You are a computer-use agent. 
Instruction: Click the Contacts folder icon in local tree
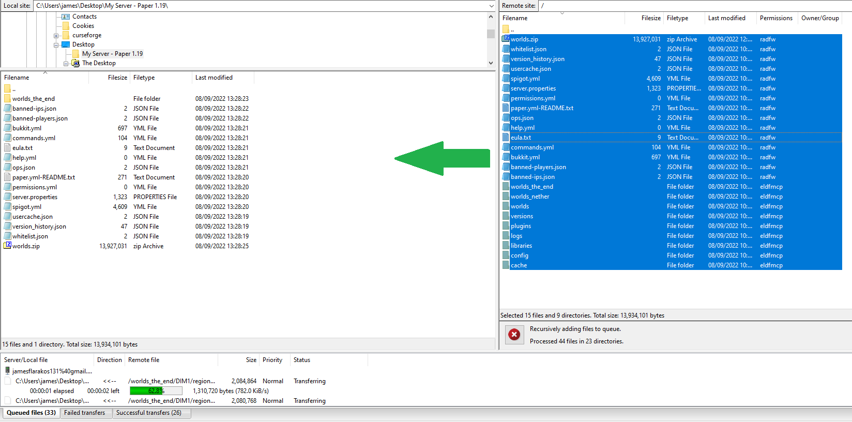click(66, 17)
